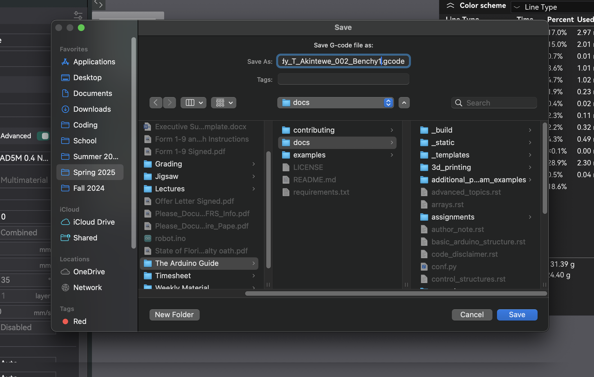Collapse the Color scheme panel with the double chevron
This screenshot has width=594, height=377.
[450, 6]
